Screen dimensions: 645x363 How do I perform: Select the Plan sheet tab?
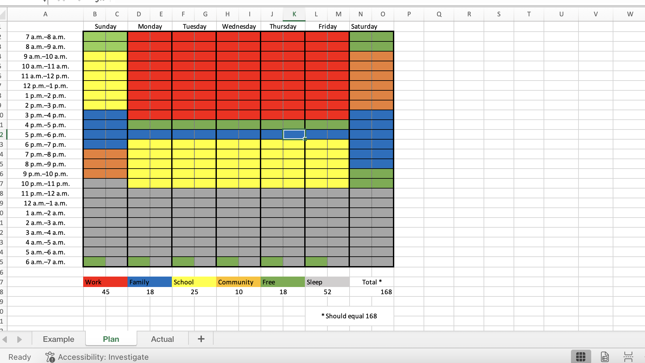pos(111,339)
